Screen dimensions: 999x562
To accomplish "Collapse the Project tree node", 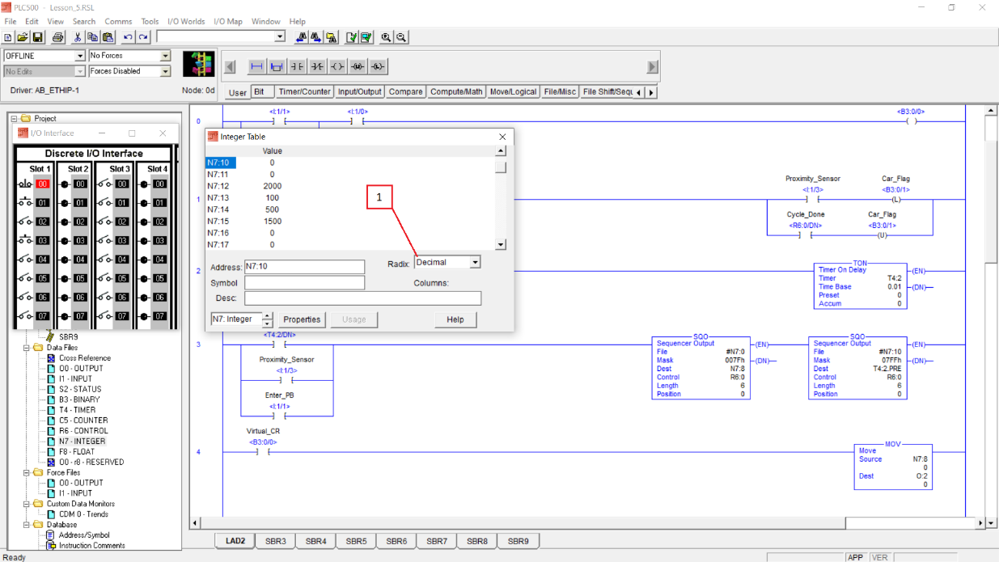I will pos(14,119).
